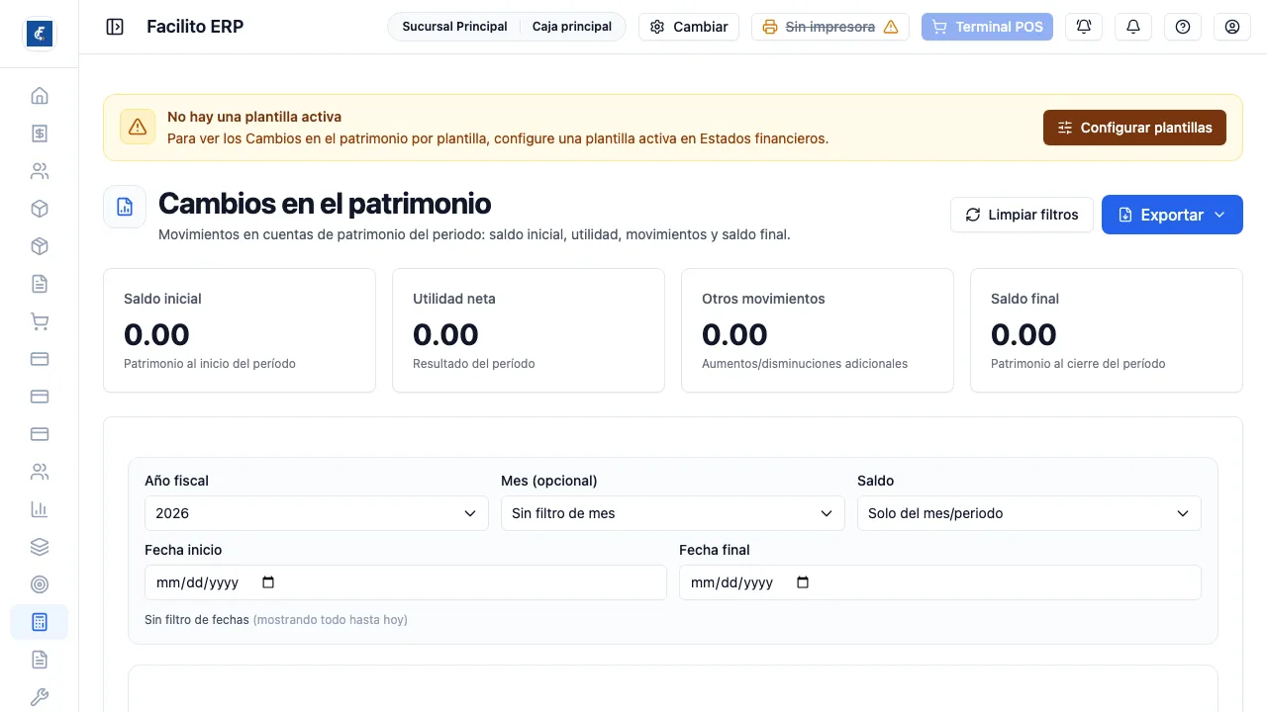The width and height of the screenshot is (1267, 712).
Task: Open the Home icon in the sidebar
Action: point(40,96)
